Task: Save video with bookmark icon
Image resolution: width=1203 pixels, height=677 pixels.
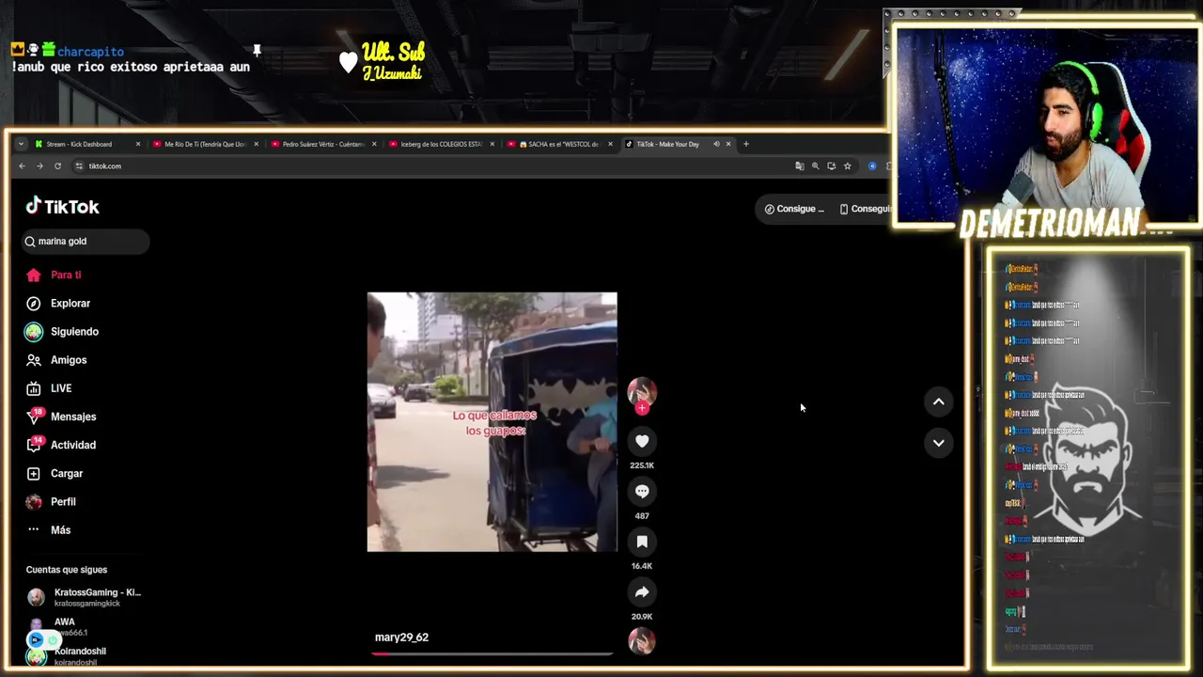Action: [642, 542]
